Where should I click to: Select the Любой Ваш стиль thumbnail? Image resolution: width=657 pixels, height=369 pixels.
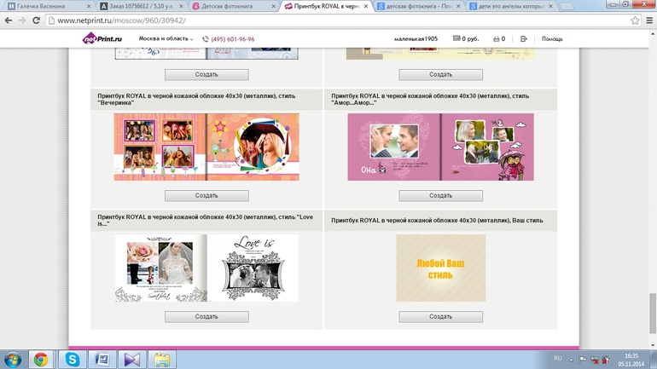440,269
